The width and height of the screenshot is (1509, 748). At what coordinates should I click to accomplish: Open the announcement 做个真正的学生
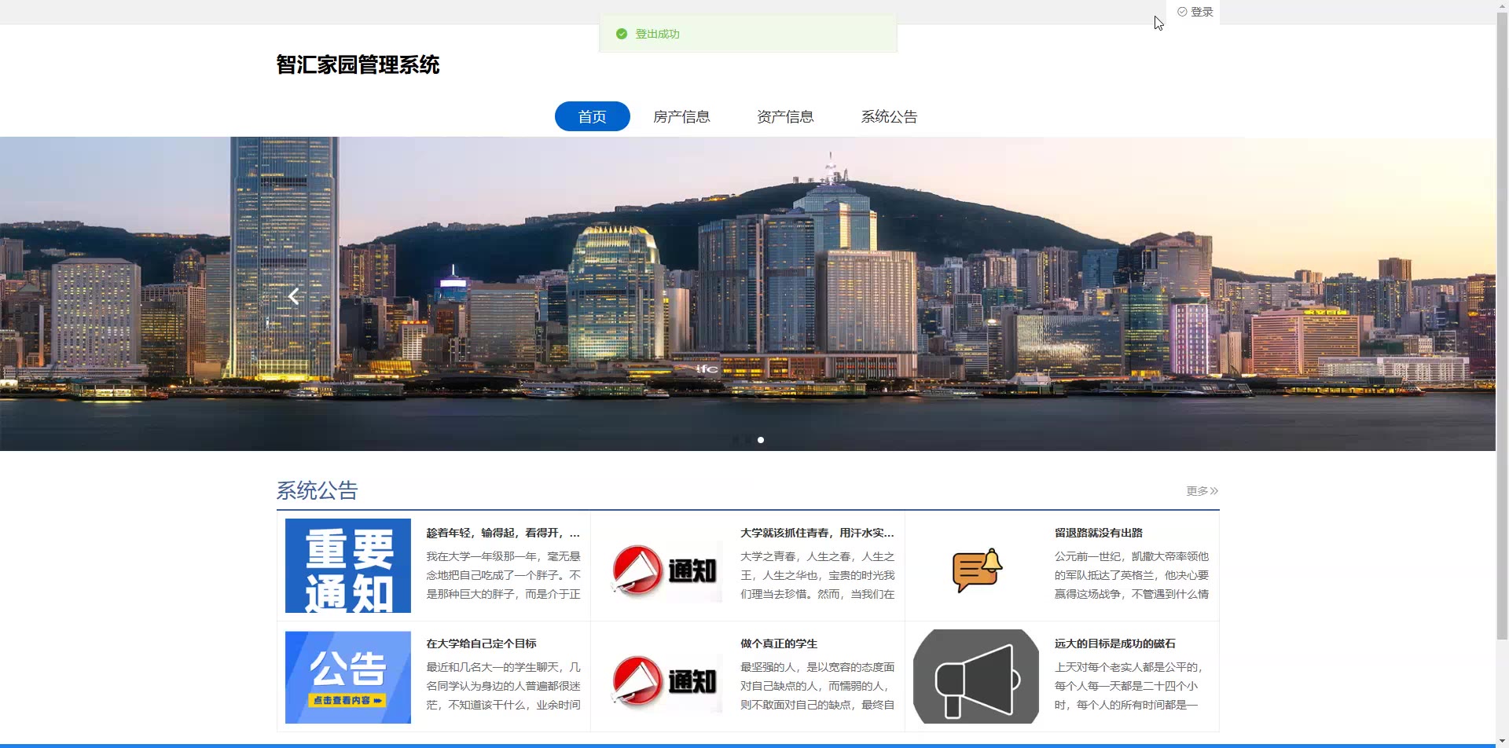click(779, 643)
